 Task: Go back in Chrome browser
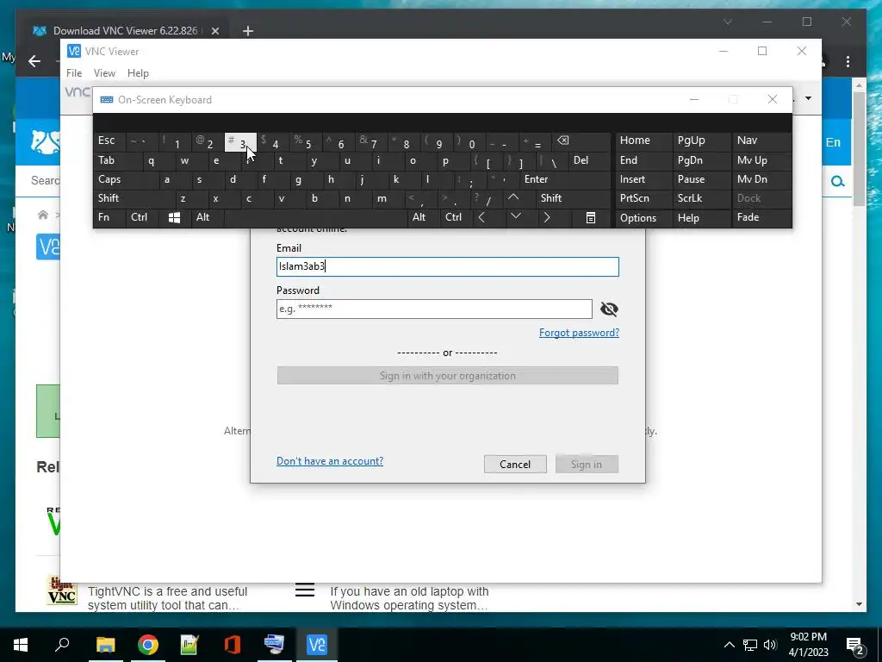click(34, 61)
